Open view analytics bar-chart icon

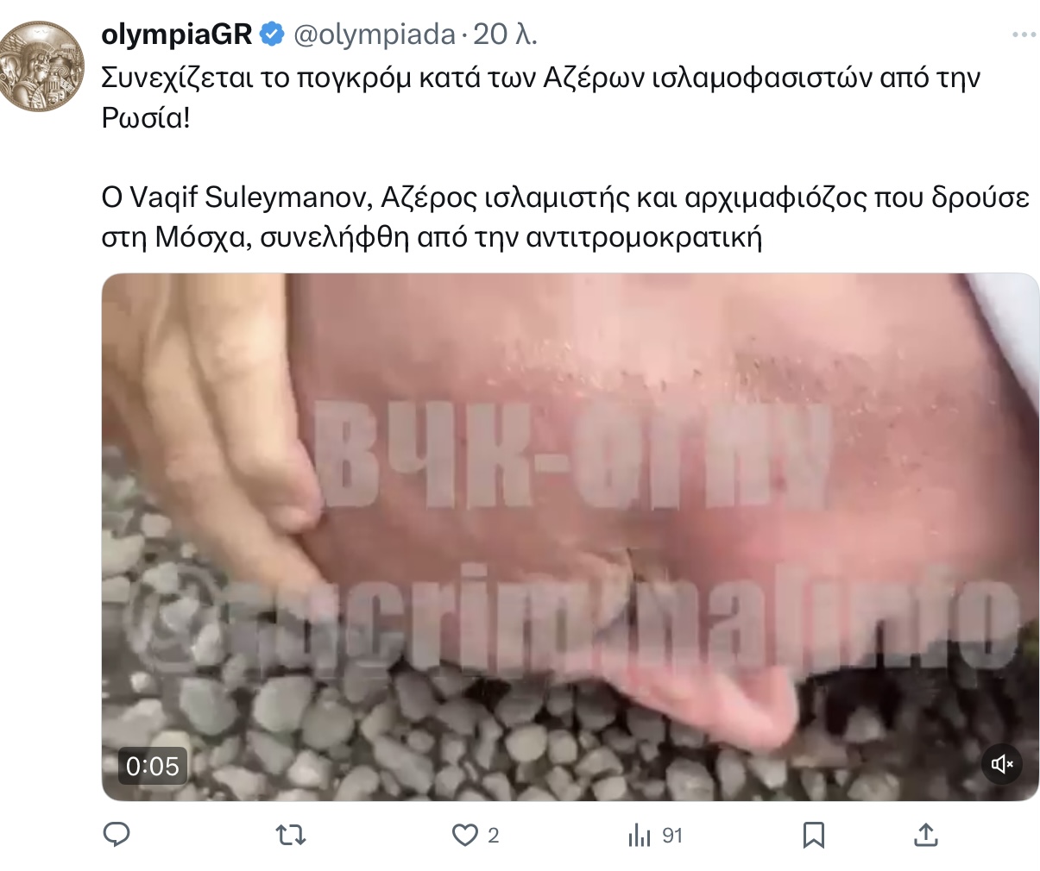(x=640, y=835)
